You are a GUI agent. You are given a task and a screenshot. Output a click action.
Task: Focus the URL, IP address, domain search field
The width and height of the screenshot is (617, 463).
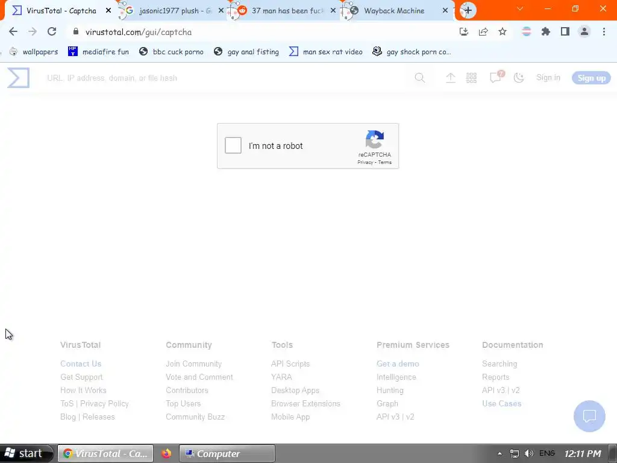click(224, 78)
